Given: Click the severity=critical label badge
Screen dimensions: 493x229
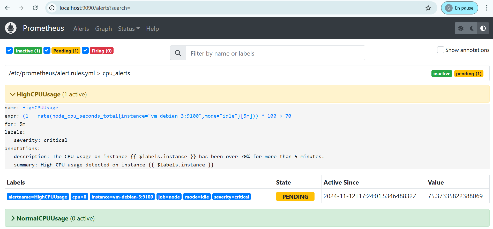Looking at the screenshot, I should coord(231,197).
